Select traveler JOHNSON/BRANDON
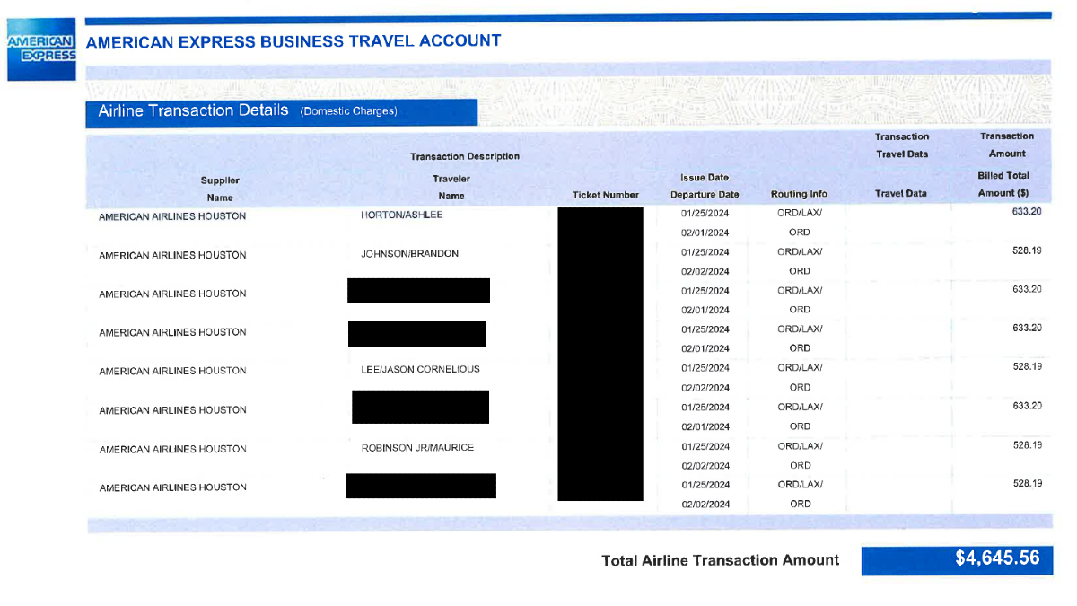Image resolution: width=1077 pixels, height=606 pixels. (x=409, y=254)
